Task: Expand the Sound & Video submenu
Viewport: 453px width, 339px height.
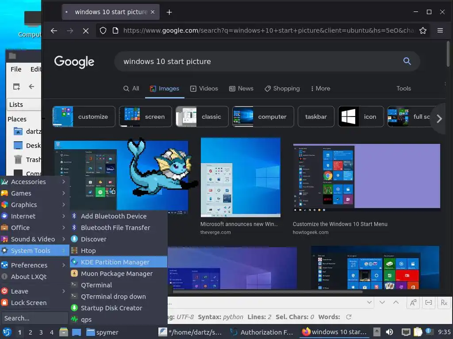Action: 35,239
